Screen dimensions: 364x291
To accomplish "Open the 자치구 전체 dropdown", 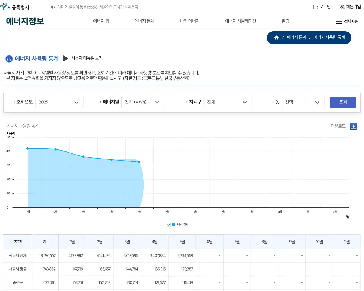I will coord(228,102).
